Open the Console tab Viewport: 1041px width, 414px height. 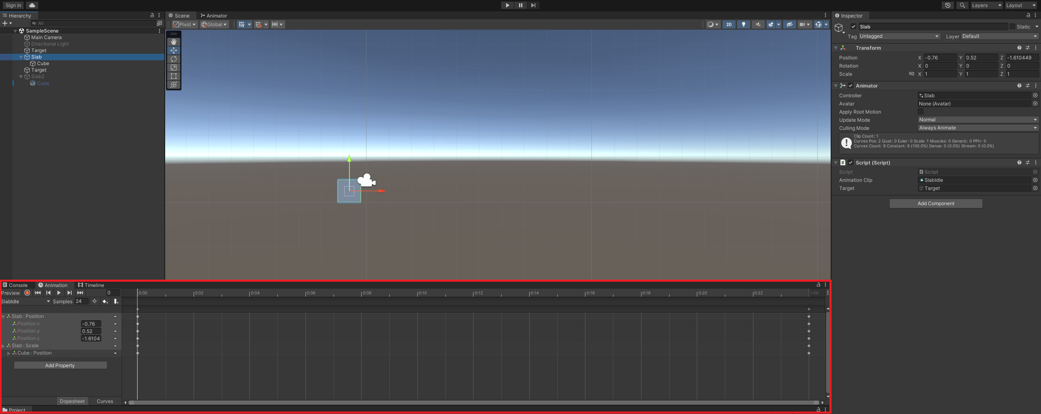(x=15, y=285)
